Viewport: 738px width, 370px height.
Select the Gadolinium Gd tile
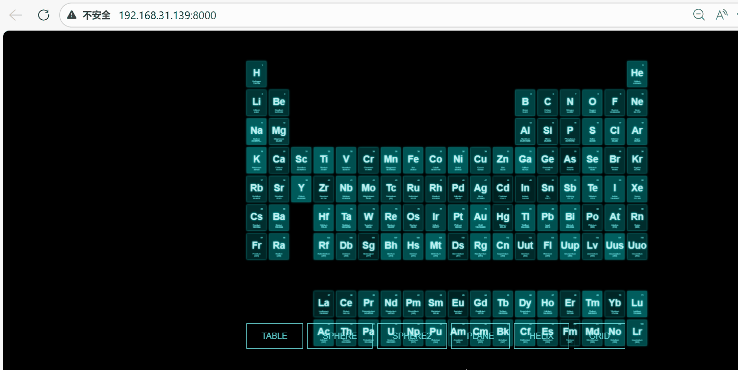click(x=481, y=304)
